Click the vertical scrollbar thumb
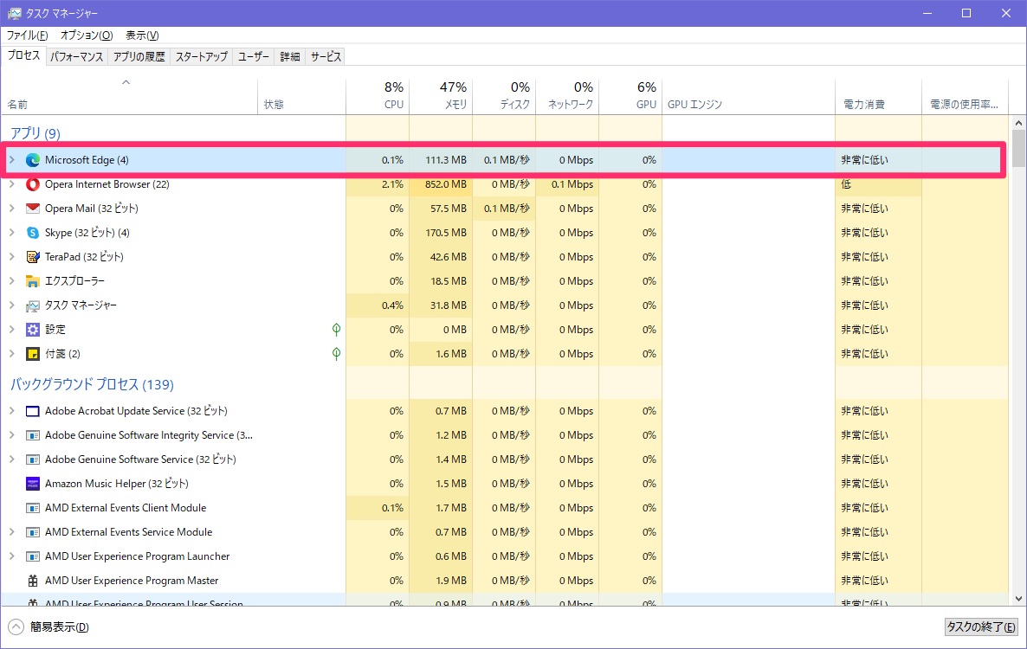Viewport: 1027px width, 649px height. (x=1018, y=148)
